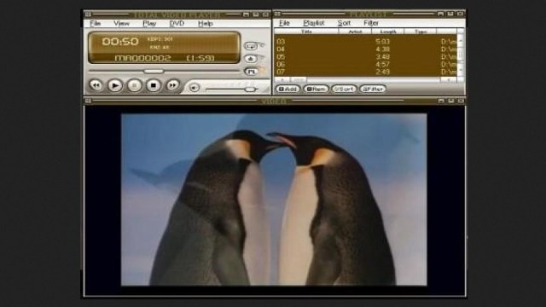Viewport: 546px width, 307px height.
Task: Open the Playlist menu in playlist window
Action: pyautogui.click(x=313, y=23)
